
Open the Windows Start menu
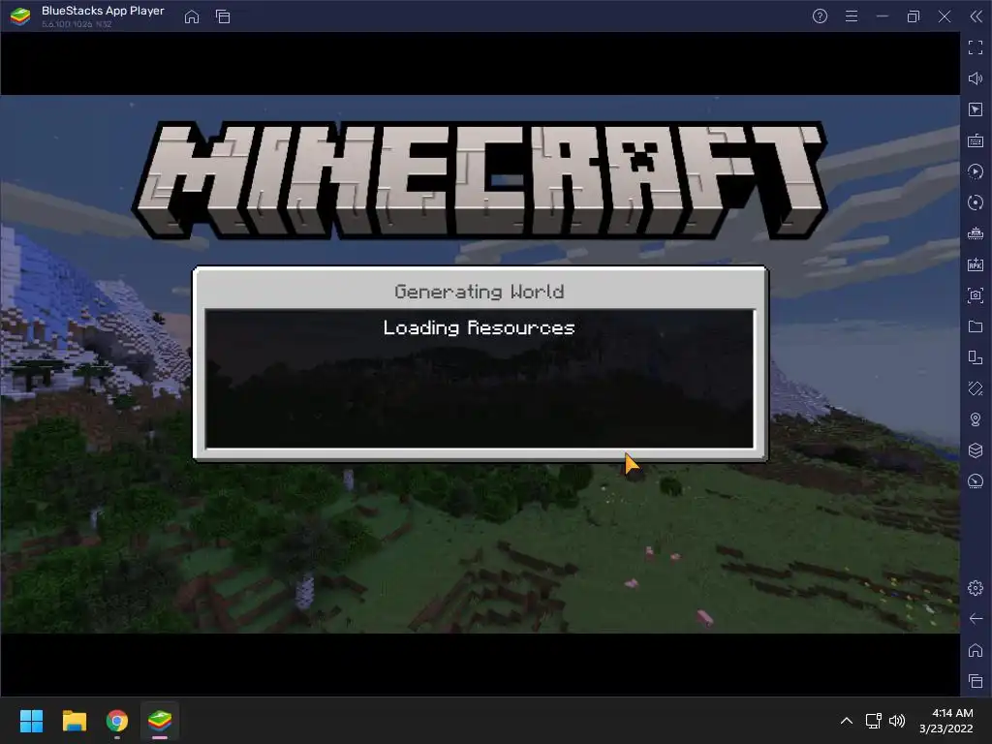pos(31,721)
